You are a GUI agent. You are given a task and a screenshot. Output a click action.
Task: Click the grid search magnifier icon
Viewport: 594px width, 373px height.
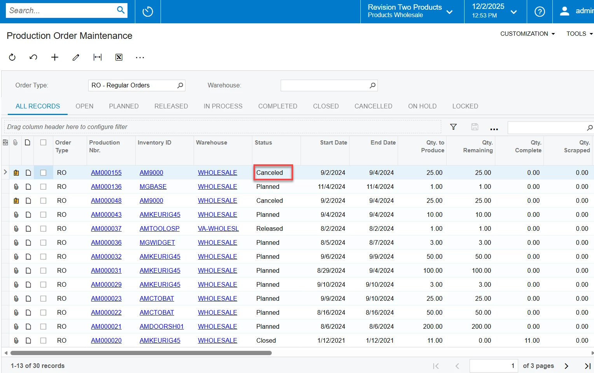[x=590, y=127]
